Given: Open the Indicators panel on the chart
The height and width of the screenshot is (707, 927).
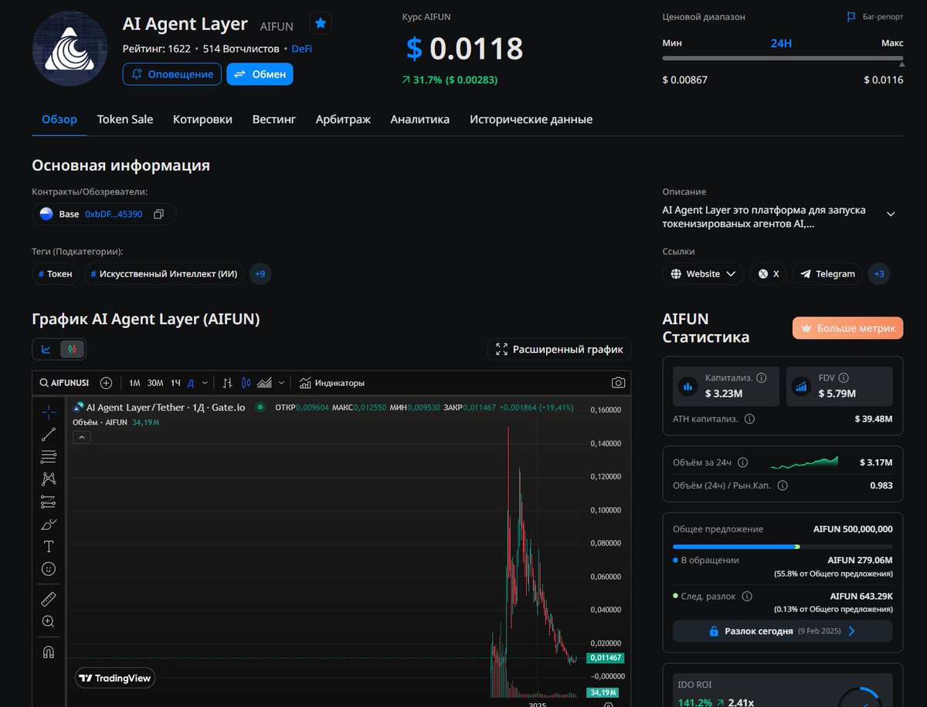Looking at the screenshot, I should [331, 382].
